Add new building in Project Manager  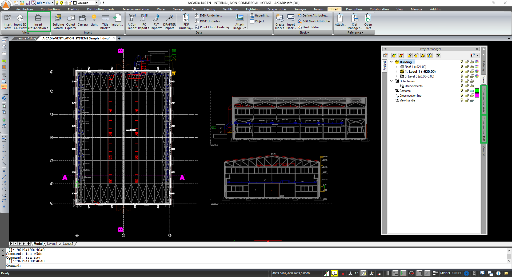[394, 55]
